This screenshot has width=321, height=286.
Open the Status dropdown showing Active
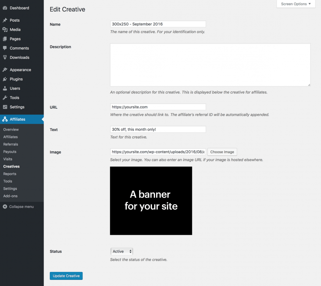click(122, 251)
